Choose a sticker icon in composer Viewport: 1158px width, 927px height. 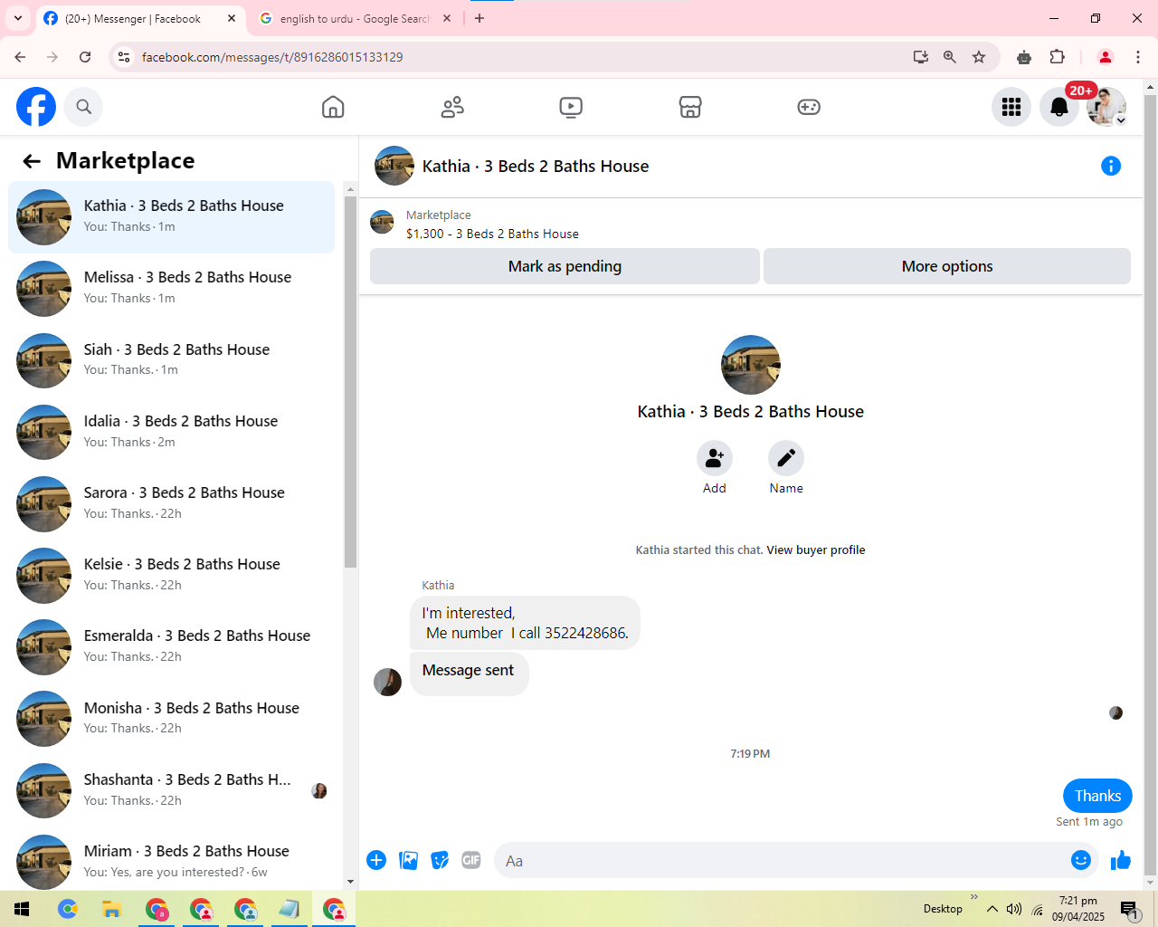tap(440, 860)
